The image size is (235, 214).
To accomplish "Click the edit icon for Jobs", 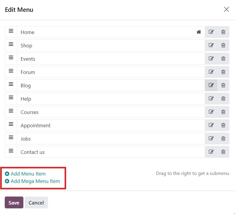I will click(211, 139).
